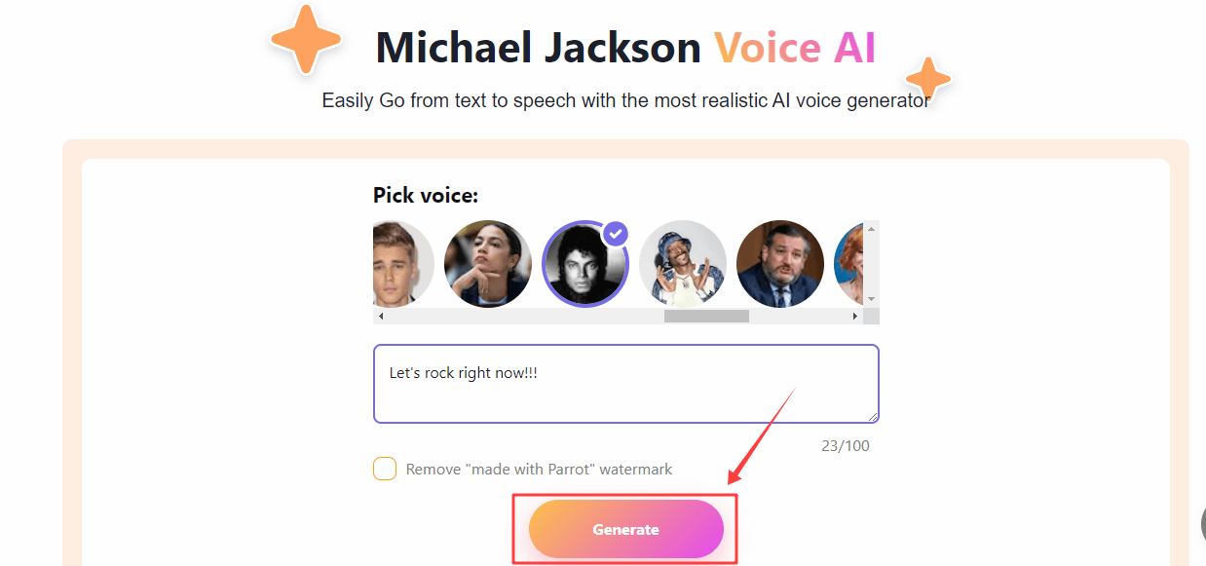Screen dimensions: 1206x566
Task: Click the 'Remove "made with Parrot" watermark' label
Action: tap(539, 470)
